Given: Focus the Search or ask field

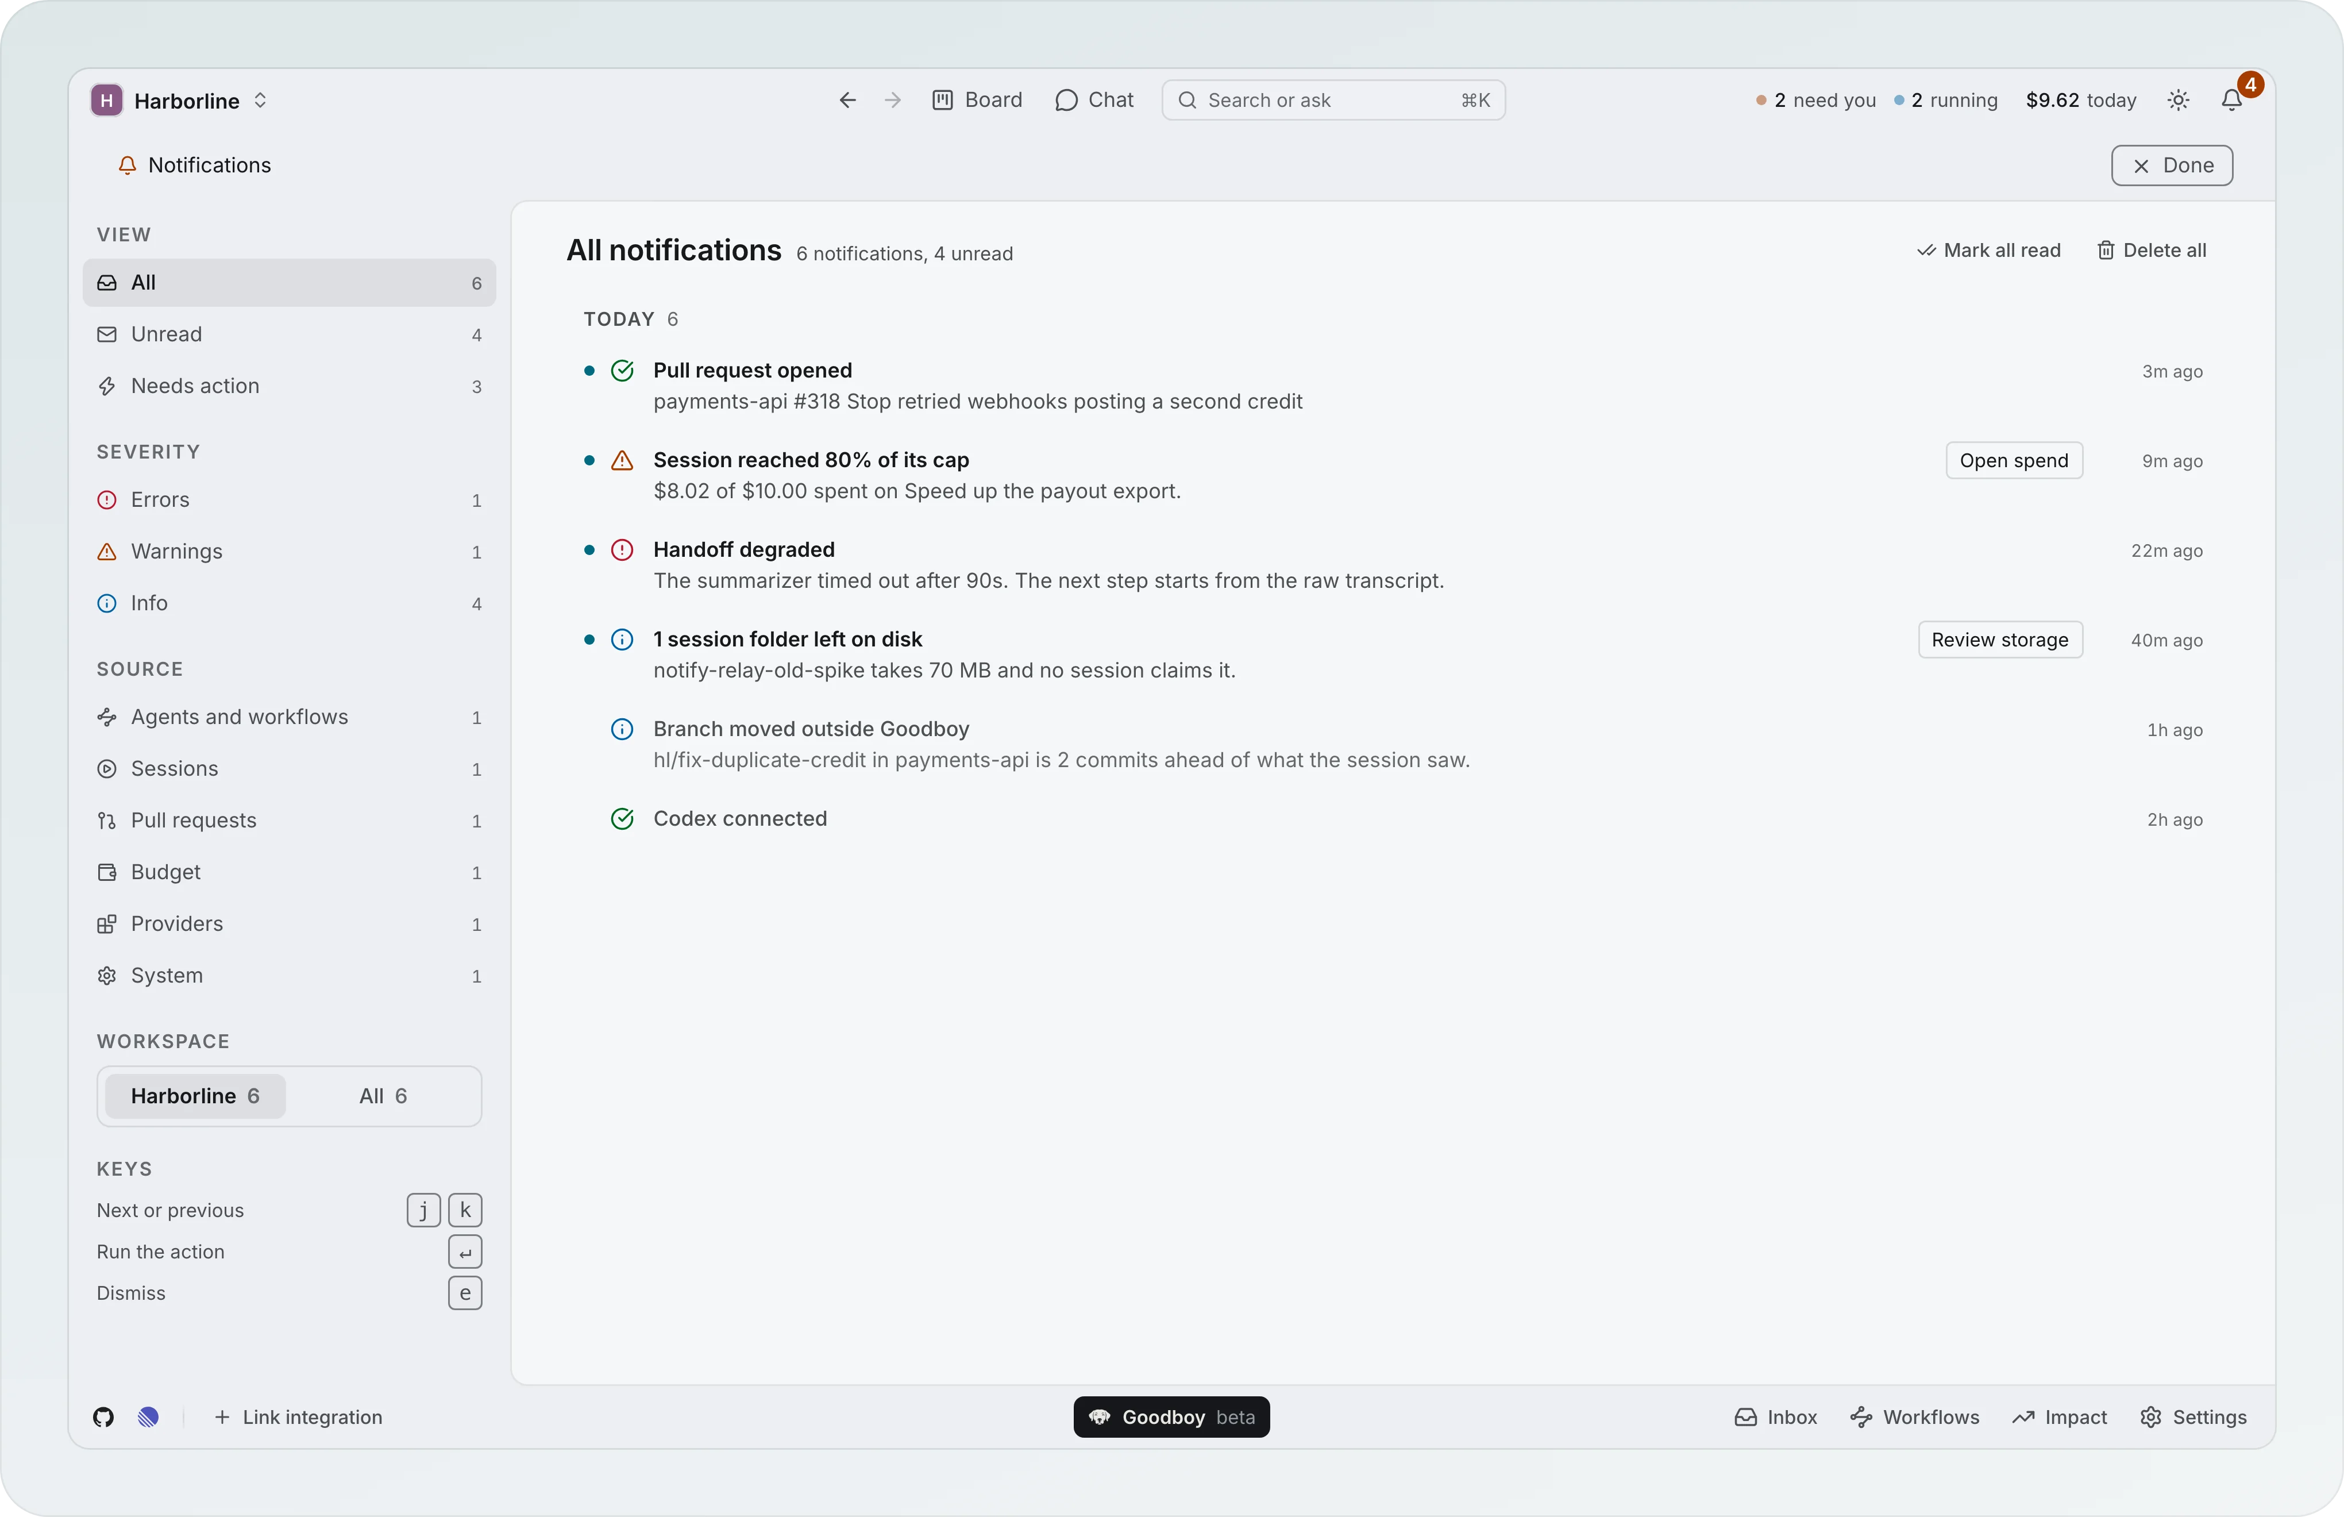Looking at the screenshot, I should 1333,101.
